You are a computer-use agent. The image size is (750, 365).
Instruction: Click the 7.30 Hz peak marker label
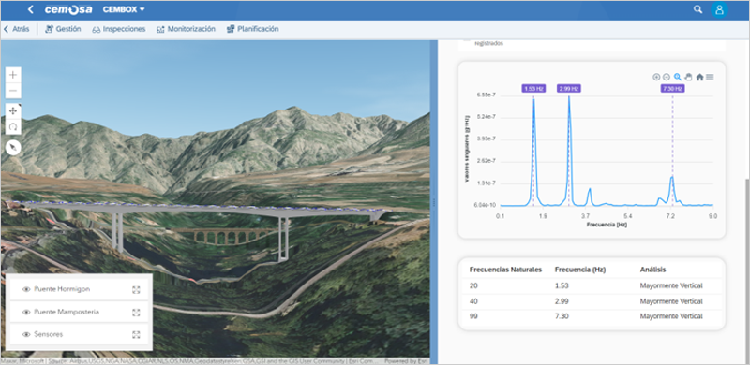pyautogui.click(x=672, y=88)
